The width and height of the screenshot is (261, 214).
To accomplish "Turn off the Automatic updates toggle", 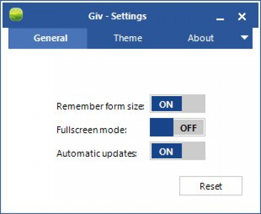I will click(x=177, y=151).
